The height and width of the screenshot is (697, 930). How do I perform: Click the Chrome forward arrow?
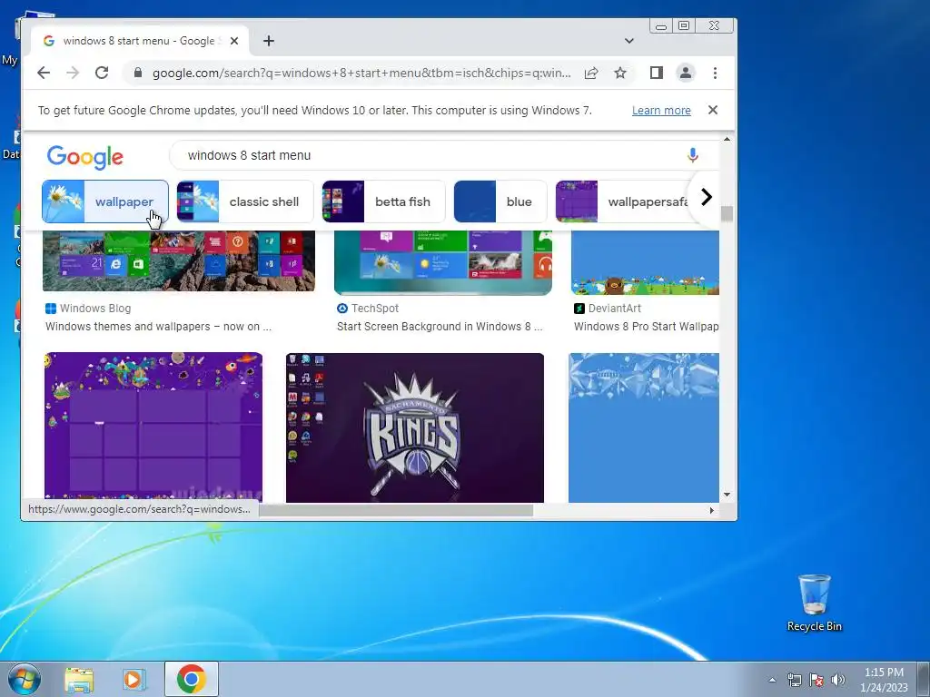(x=73, y=73)
